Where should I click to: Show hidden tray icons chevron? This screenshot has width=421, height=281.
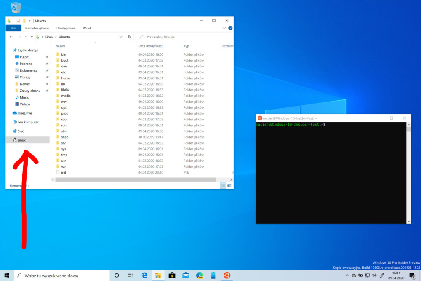347,276
